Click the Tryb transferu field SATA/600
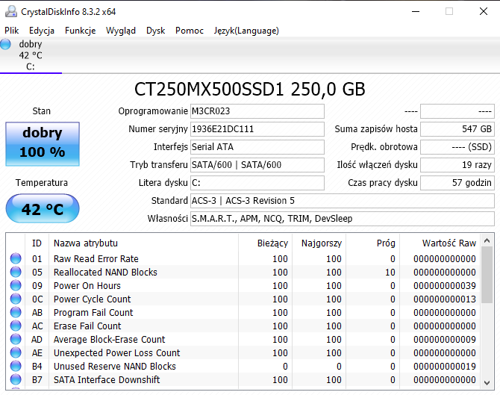The image size is (500, 395). pos(257,164)
